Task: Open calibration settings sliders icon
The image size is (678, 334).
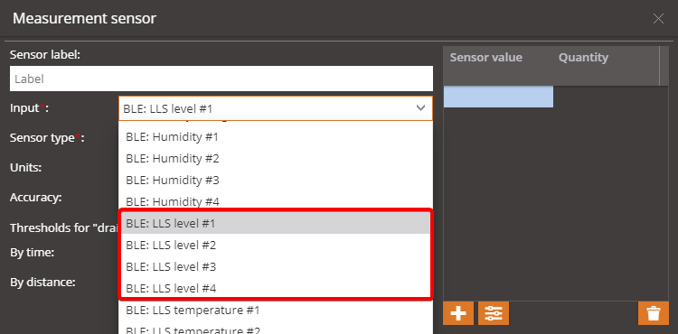Action: pos(494,313)
